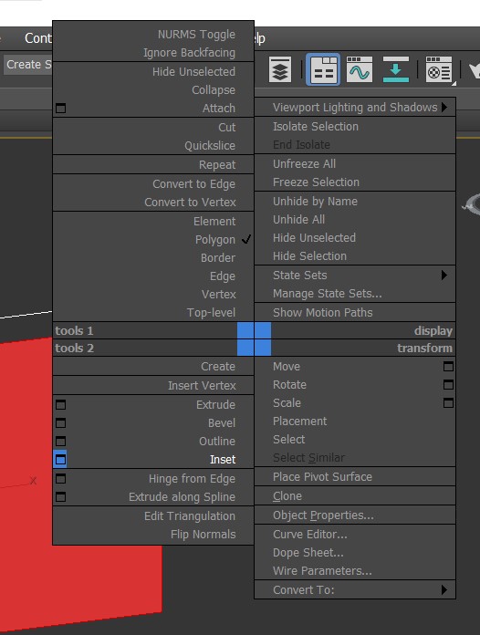Screen dimensions: 480x635
Task: Open Rotate transform settings box
Action: pyautogui.click(x=448, y=385)
